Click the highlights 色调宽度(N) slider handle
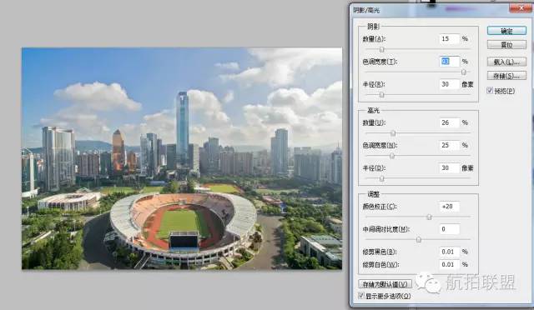 tap(392, 156)
